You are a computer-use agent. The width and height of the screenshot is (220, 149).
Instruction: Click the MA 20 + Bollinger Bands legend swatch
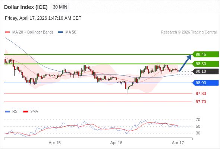tap(7, 32)
